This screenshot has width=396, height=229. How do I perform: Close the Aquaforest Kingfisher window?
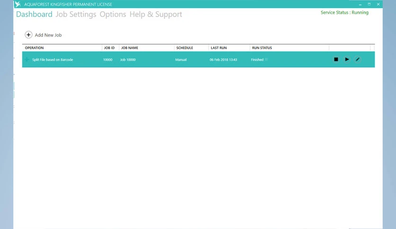coord(378,4)
